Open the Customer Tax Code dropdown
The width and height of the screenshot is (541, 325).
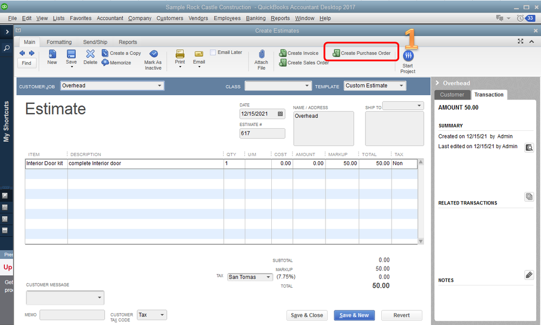click(162, 315)
